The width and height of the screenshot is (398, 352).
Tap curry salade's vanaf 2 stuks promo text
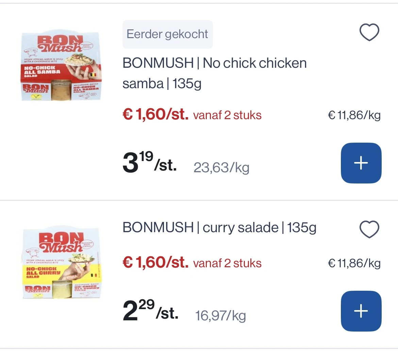(228, 263)
